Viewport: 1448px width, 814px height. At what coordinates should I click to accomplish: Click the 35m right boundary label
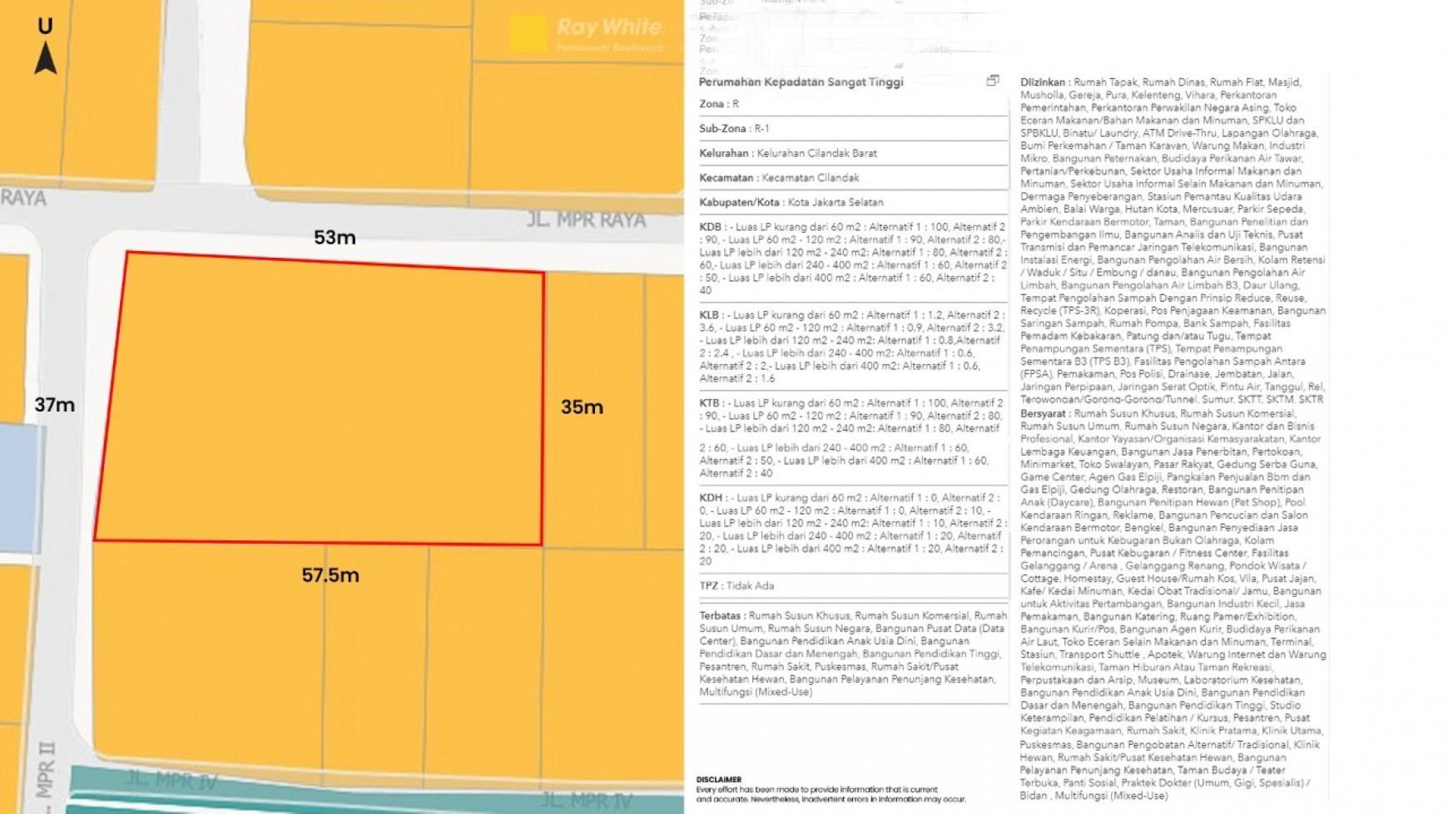click(582, 407)
